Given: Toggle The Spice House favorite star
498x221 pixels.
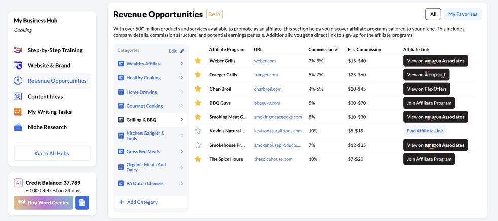Looking at the screenshot, I should tap(198, 159).
